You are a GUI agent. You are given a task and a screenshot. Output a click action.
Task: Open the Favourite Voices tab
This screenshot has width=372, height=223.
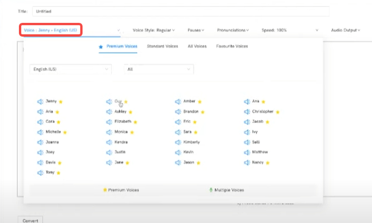click(x=232, y=47)
